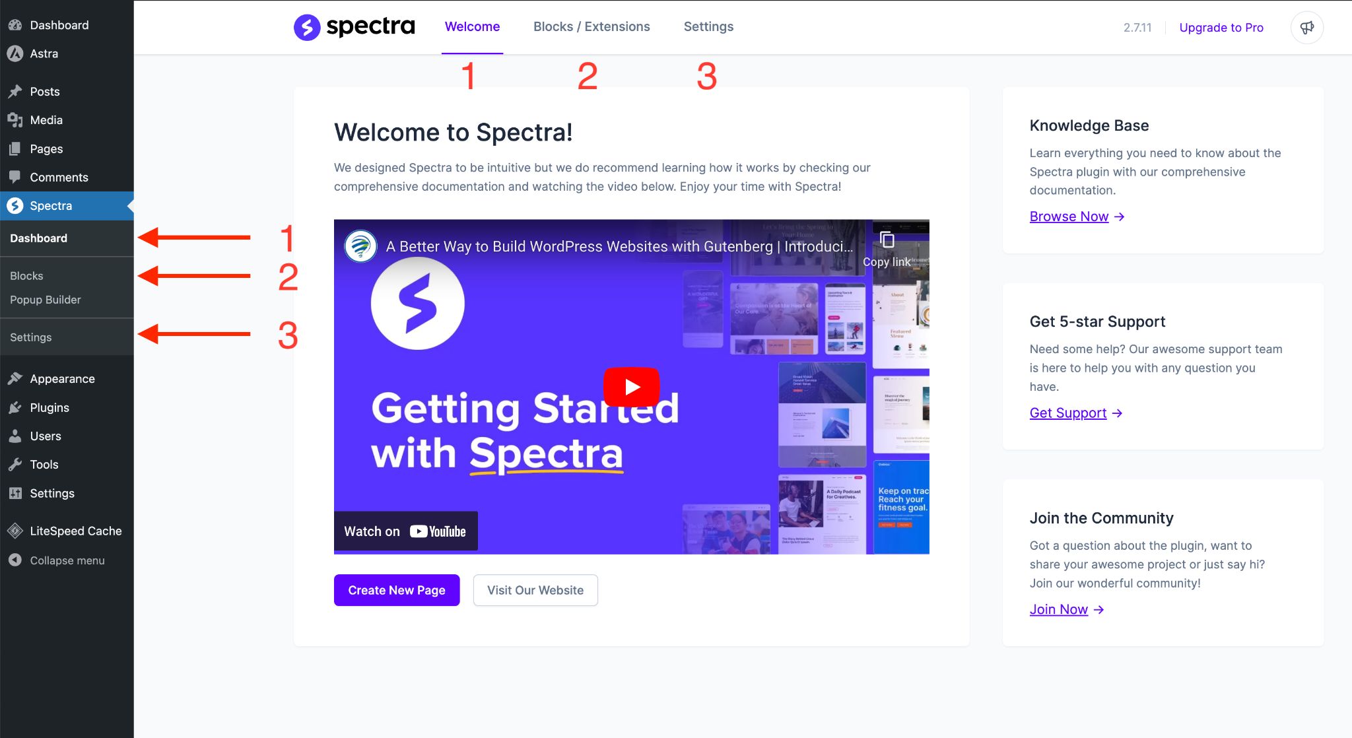Click the play button on intro video

[x=632, y=386]
